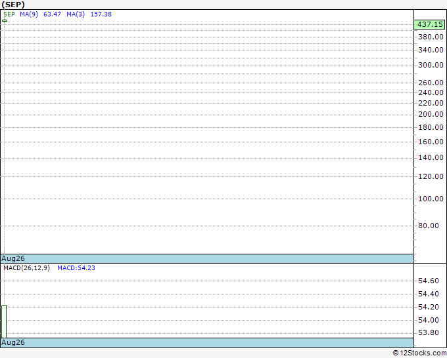This screenshot has height=358, width=447.
Task: Click the MA(3) indicator label
Action: 76,14
